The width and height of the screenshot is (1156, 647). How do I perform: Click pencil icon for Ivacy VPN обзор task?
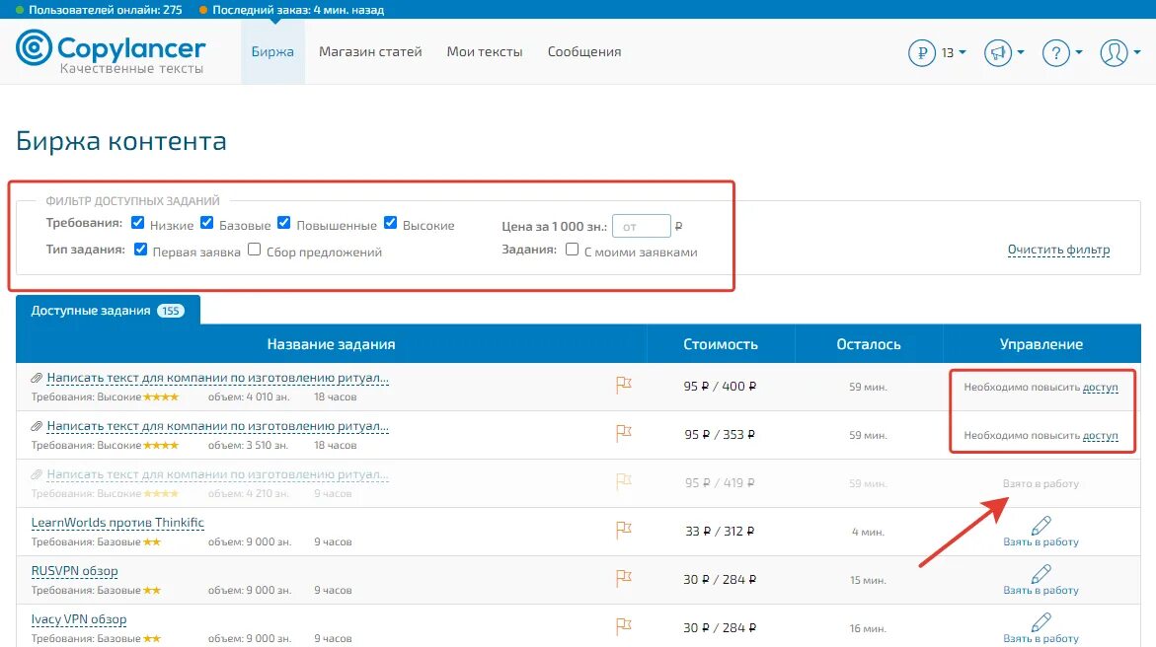point(1040,622)
